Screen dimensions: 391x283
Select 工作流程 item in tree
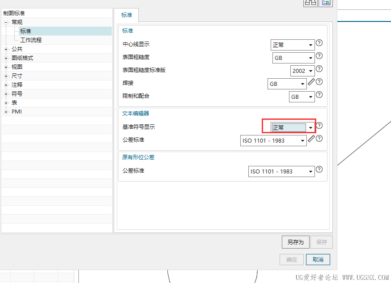31,40
